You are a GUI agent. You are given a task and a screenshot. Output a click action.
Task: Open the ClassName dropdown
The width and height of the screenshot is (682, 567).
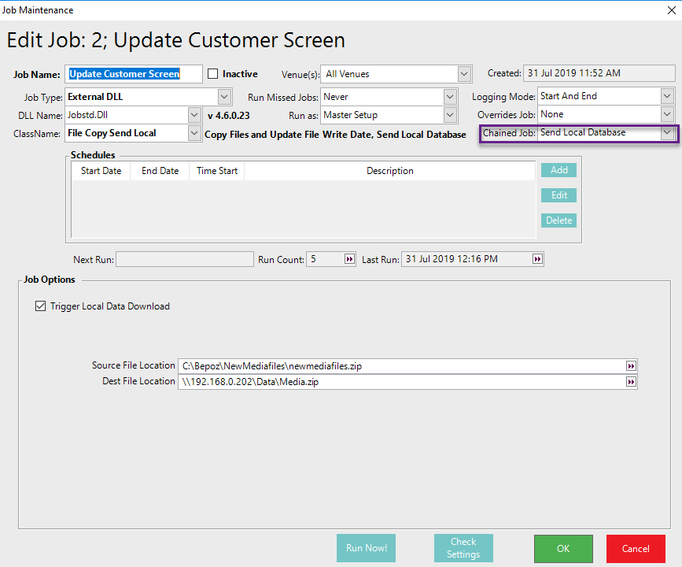pyautogui.click(x=195, y=134)
